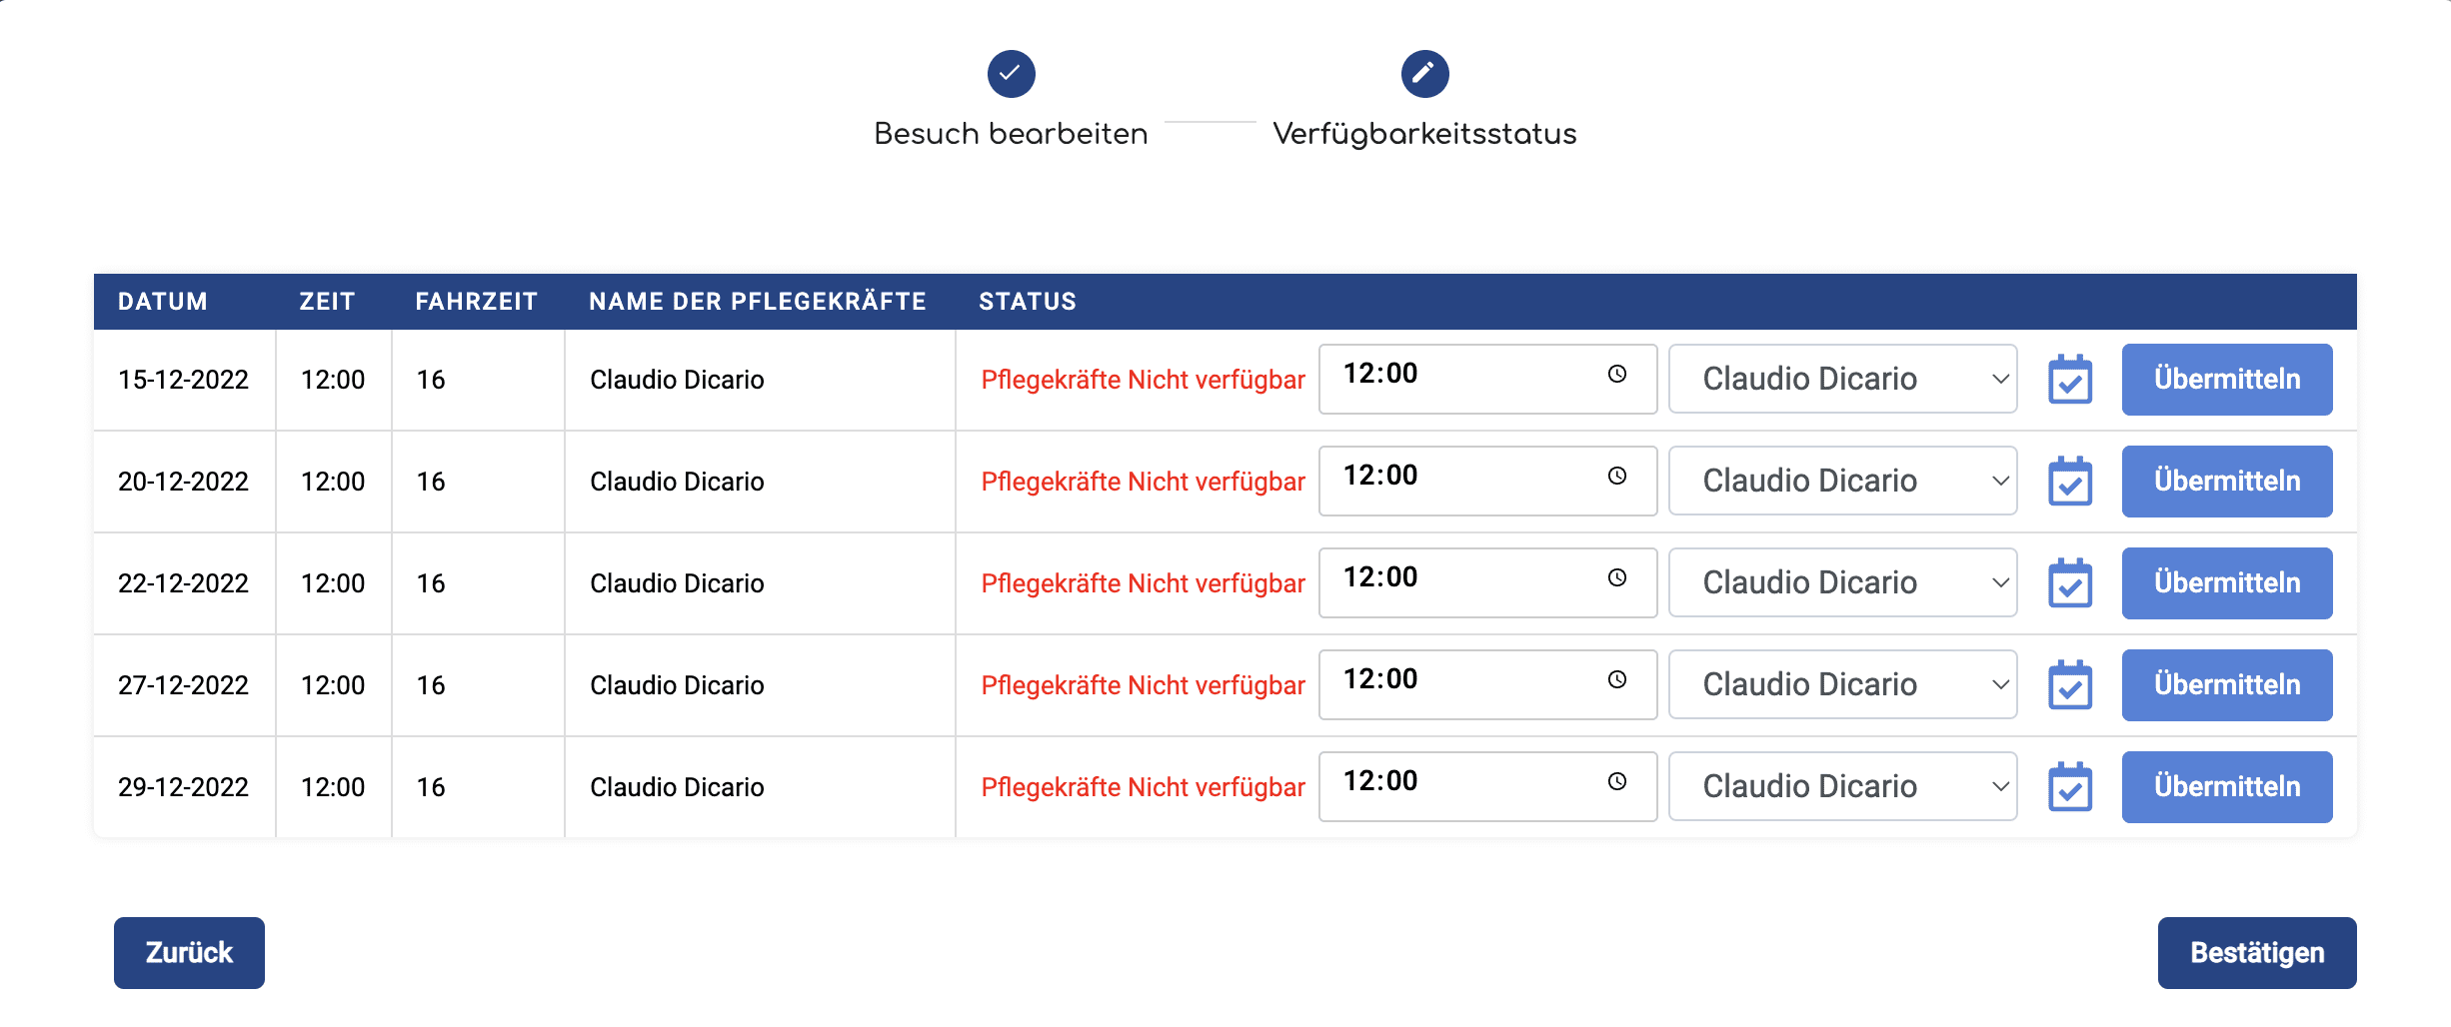This screenshot has width=2451, height=1027.
Task: Click the calendar check icon for 27-12-2022
Action: pos(2070,685)
